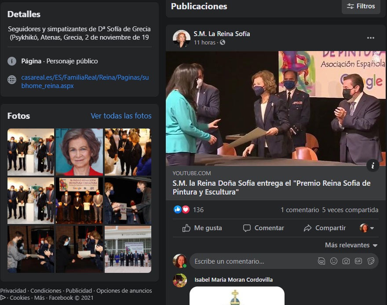
Task: Insert an avatar sticker in comment
Action: [x=321, y=261]
